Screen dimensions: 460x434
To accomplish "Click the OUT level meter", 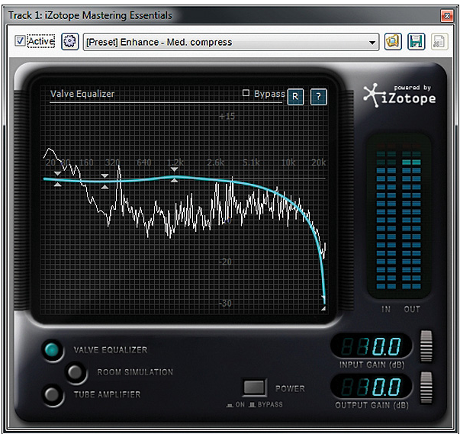I will [411, 216].
